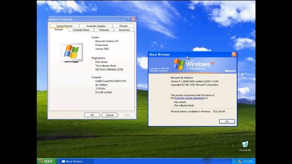This screenshot has width=292, height=164.
Task: Open the Start menu
Action: click(x=47, y=161)
